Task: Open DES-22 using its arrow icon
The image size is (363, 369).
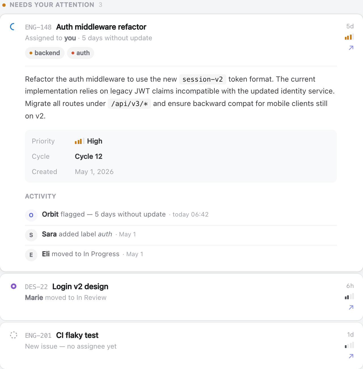Action: click(351, 307)
